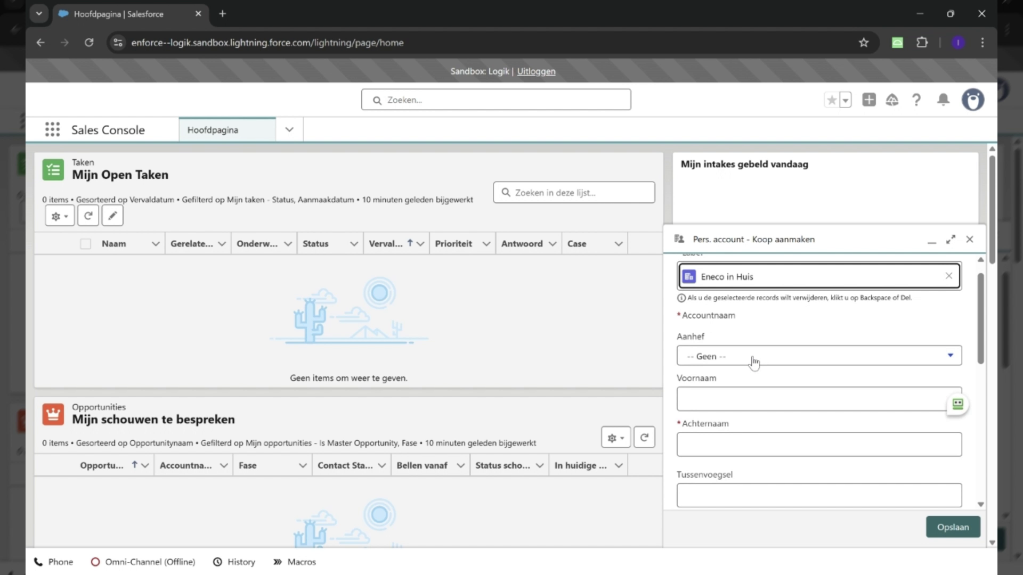
Task: Open the global actions plus icon
Action: [x=868, y=100]
